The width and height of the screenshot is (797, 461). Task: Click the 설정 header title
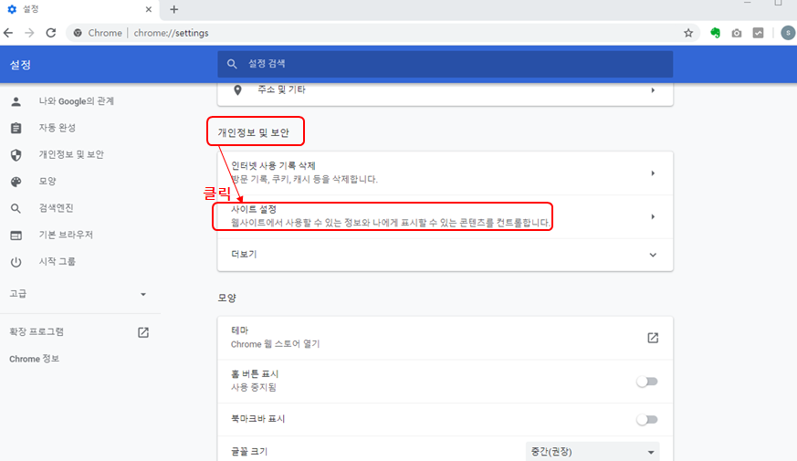(20, 65)
